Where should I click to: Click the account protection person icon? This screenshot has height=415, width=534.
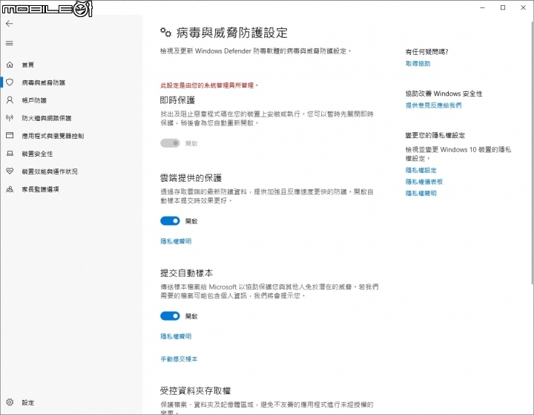coord(10,100)
